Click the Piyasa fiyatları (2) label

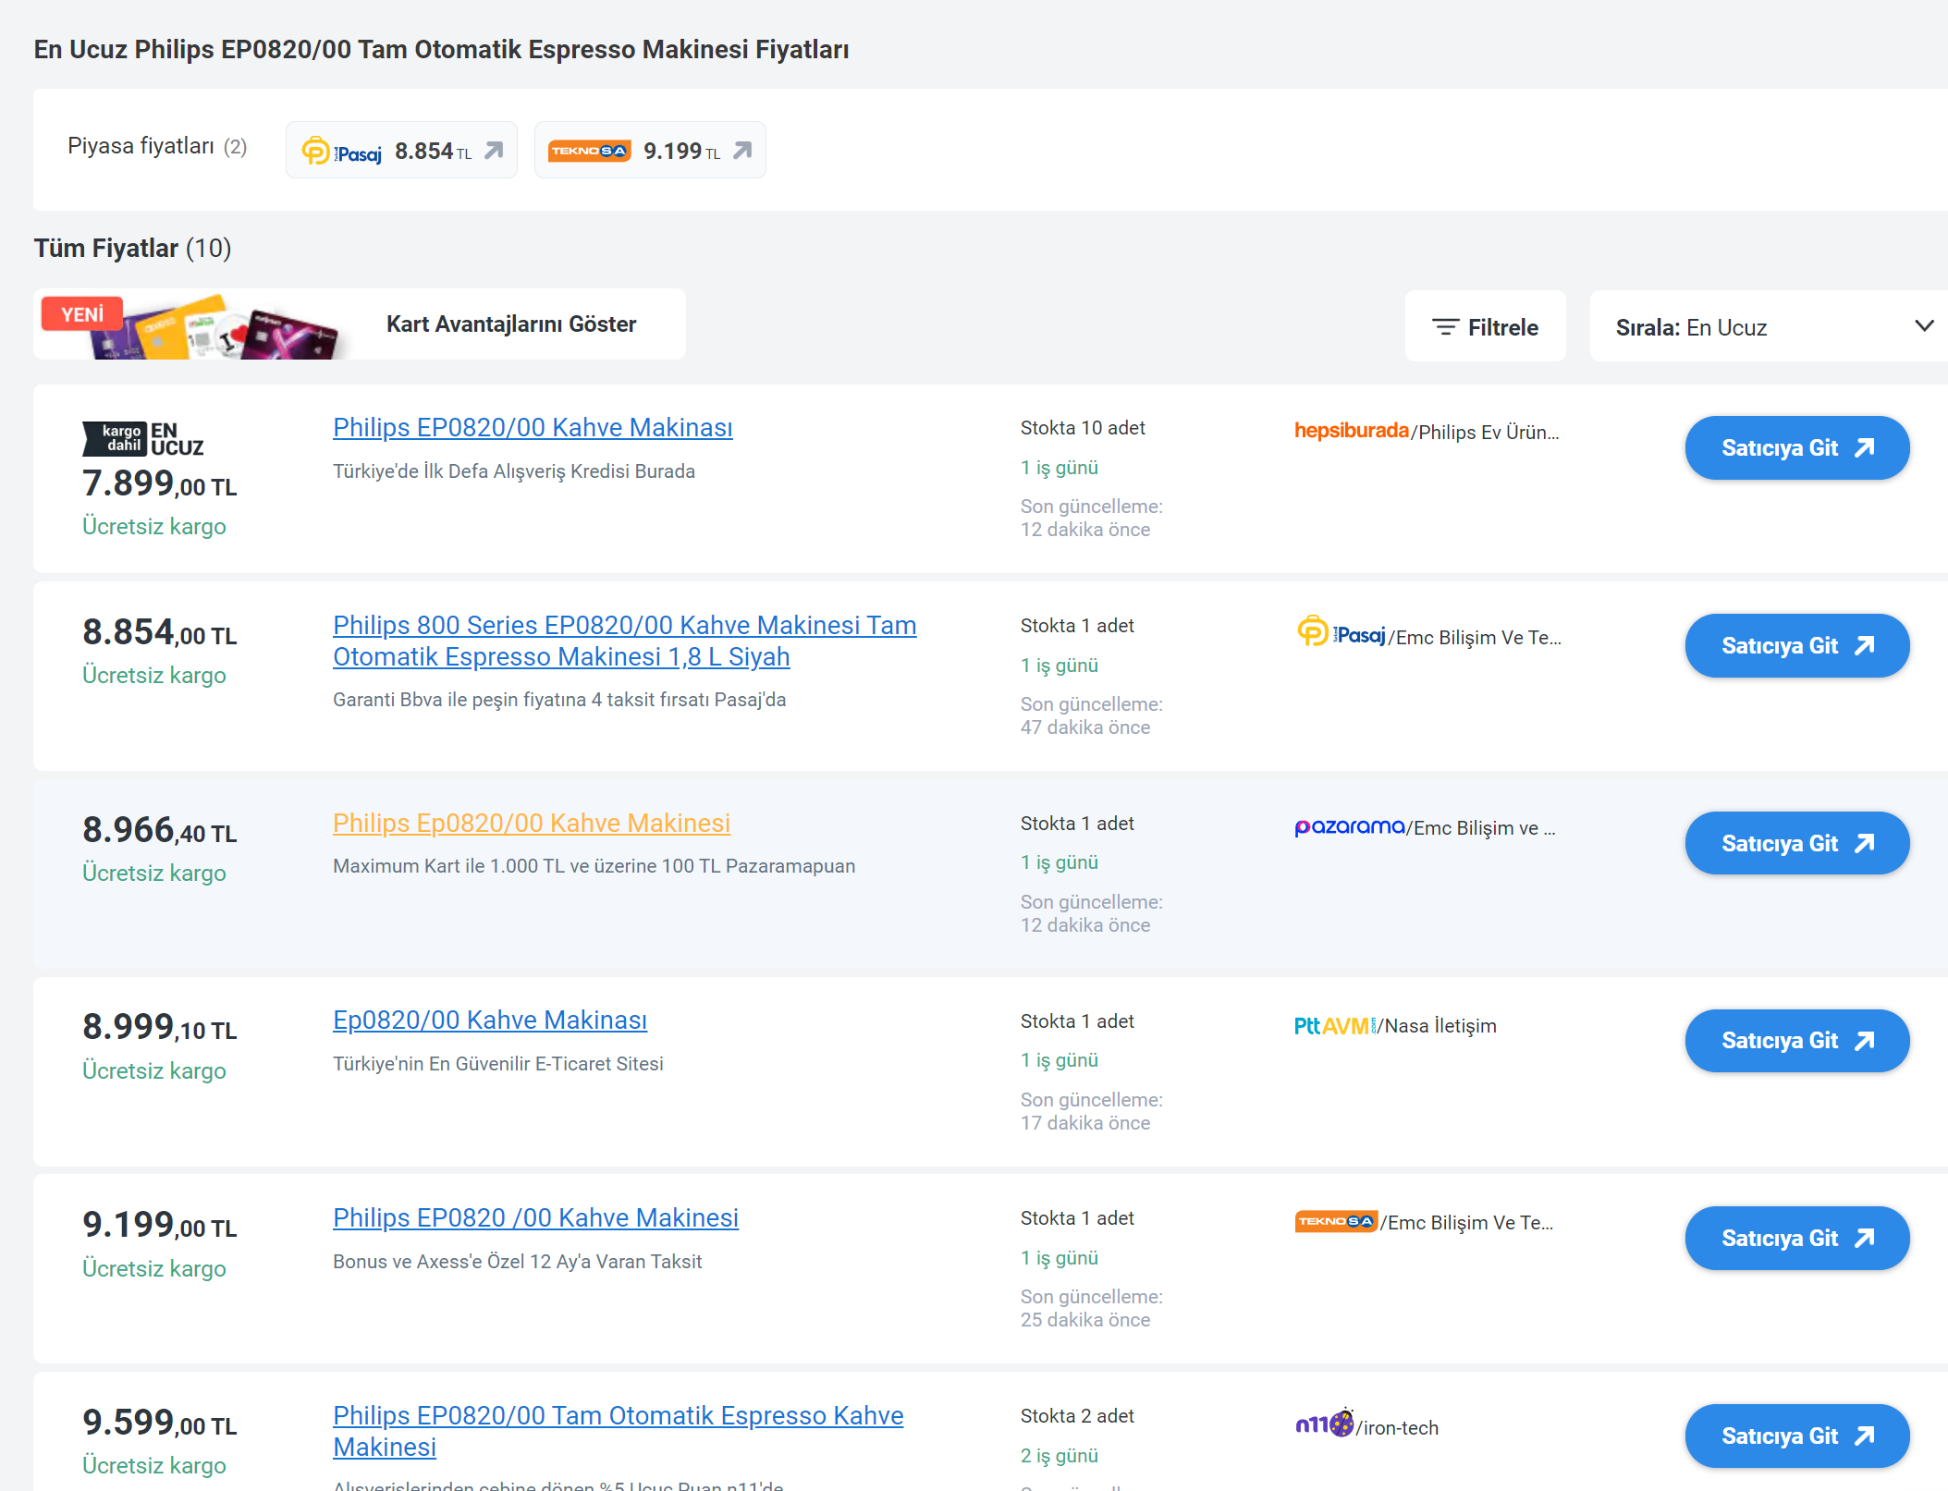tap(157, 146)
